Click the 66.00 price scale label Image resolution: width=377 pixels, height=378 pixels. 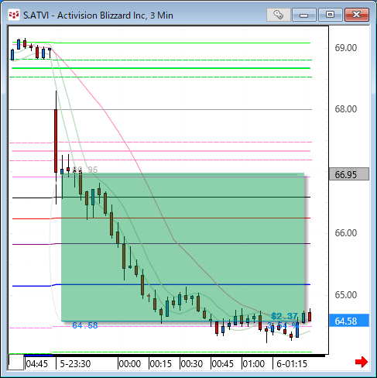point(345,233)
